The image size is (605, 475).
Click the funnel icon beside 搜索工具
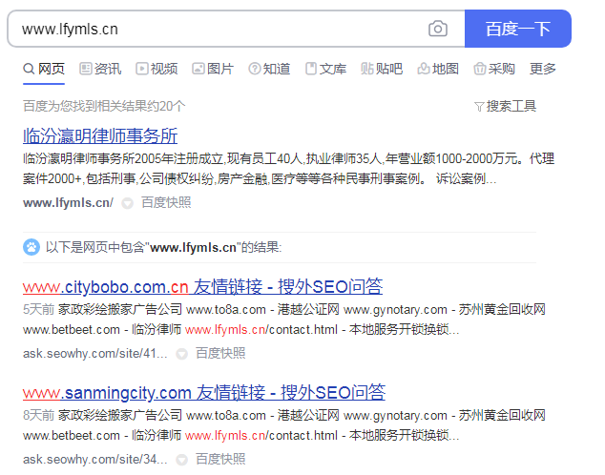point(479,107)
